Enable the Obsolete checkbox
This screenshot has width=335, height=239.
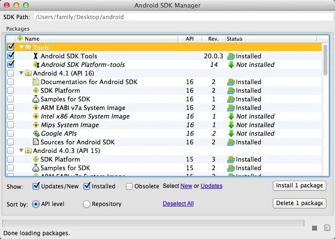[x=129, y=186]
